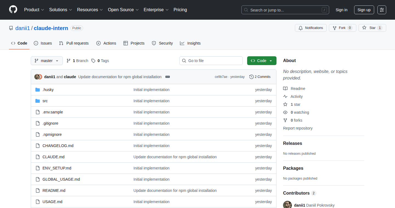Screen dimensions: 395x208
Task: Click the Sign in link
Action: click(342, 10)
